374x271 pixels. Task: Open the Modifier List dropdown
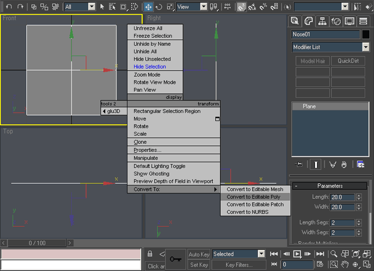pyautogui.click(x=365, y=47)
